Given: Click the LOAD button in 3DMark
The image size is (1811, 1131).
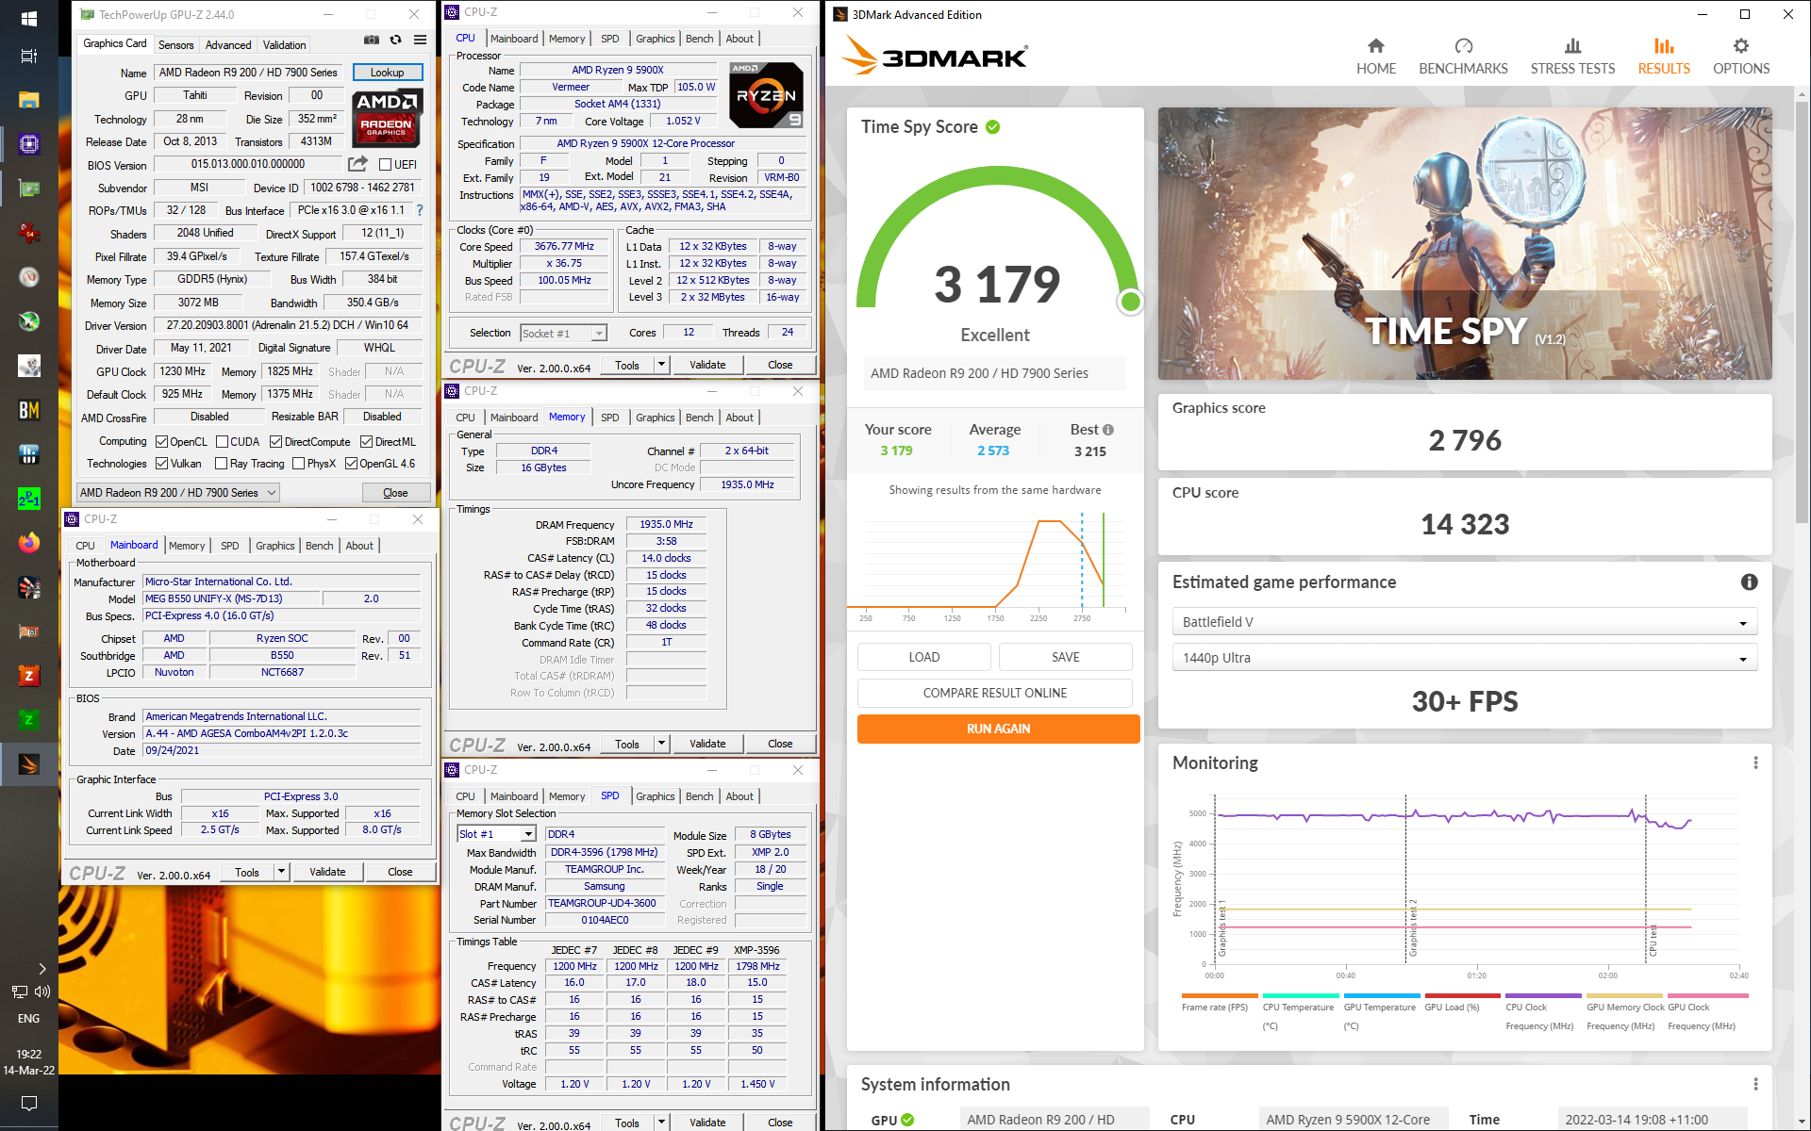Looking at the screenshot, I should coord(923,657).
